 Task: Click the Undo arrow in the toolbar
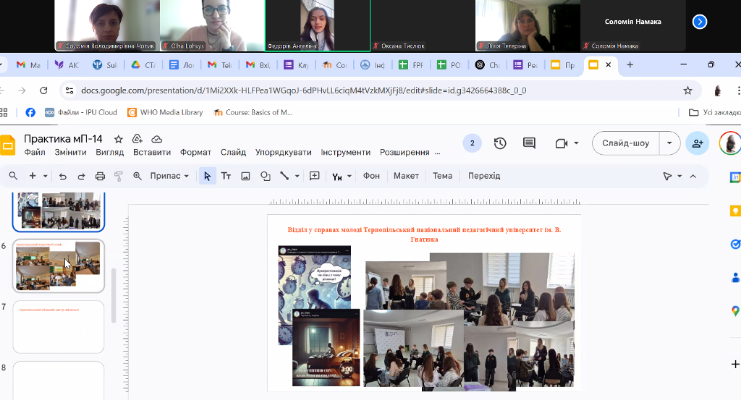click(x=63, y=176)
